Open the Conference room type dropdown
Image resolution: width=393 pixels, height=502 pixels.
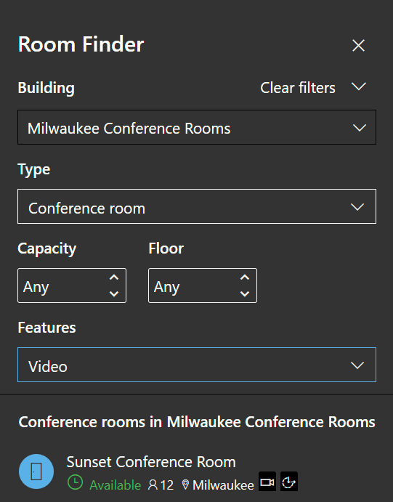point(197,206)
